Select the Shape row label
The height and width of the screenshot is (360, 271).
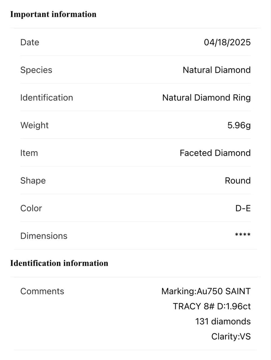tap(33, 181)
